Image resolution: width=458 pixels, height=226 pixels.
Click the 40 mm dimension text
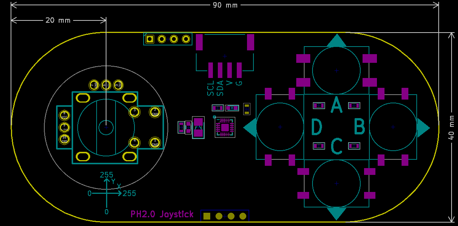(x=451, y=128)
